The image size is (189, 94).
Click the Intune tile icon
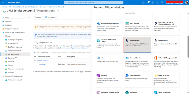coord(98,58)
